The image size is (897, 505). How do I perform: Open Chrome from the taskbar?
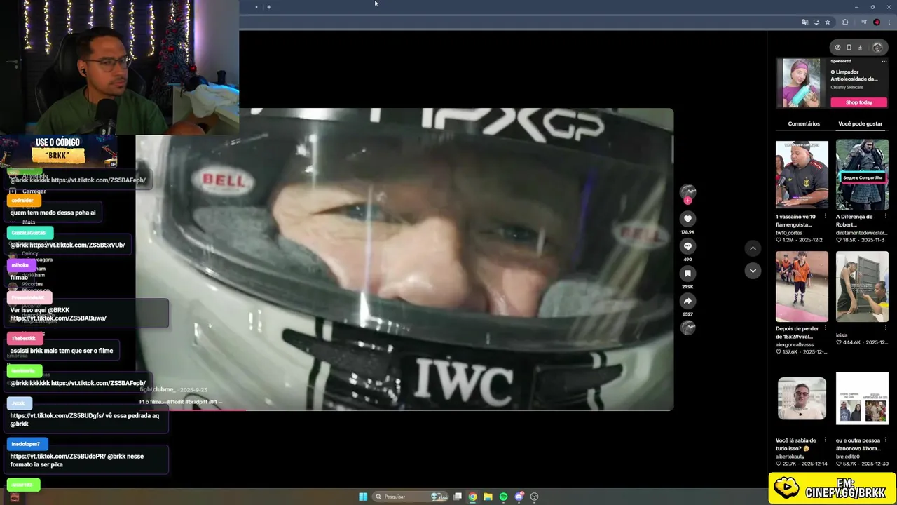pyautogui.click(x=473, y=497)
